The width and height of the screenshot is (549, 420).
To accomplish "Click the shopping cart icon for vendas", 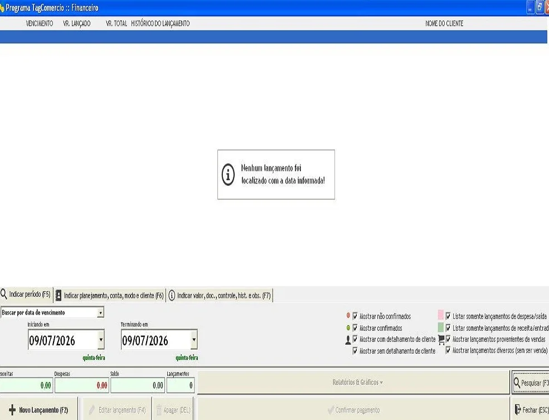I will click(x=441, y=339).
